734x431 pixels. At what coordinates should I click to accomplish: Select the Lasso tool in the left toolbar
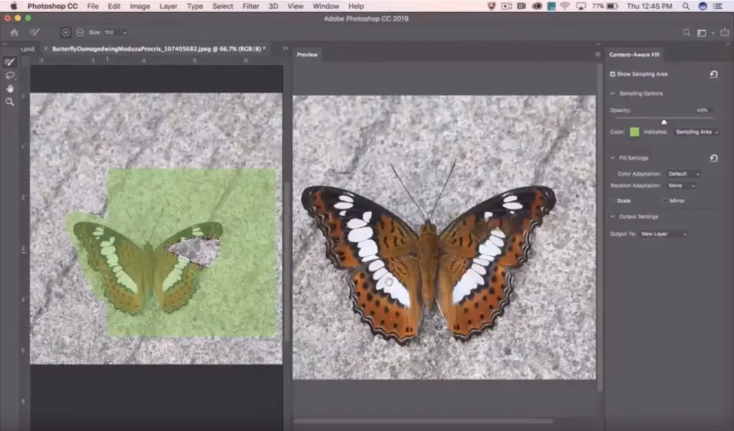tap(10, 75)
